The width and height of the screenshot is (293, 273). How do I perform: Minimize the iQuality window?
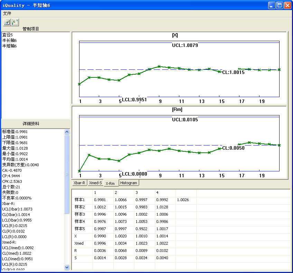click(x=272, y=5)
